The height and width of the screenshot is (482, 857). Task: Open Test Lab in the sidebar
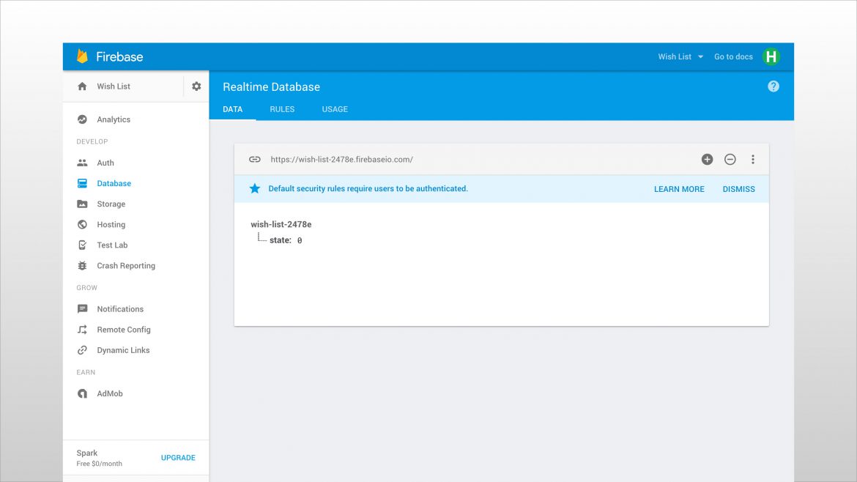click(x=112, y=245)
